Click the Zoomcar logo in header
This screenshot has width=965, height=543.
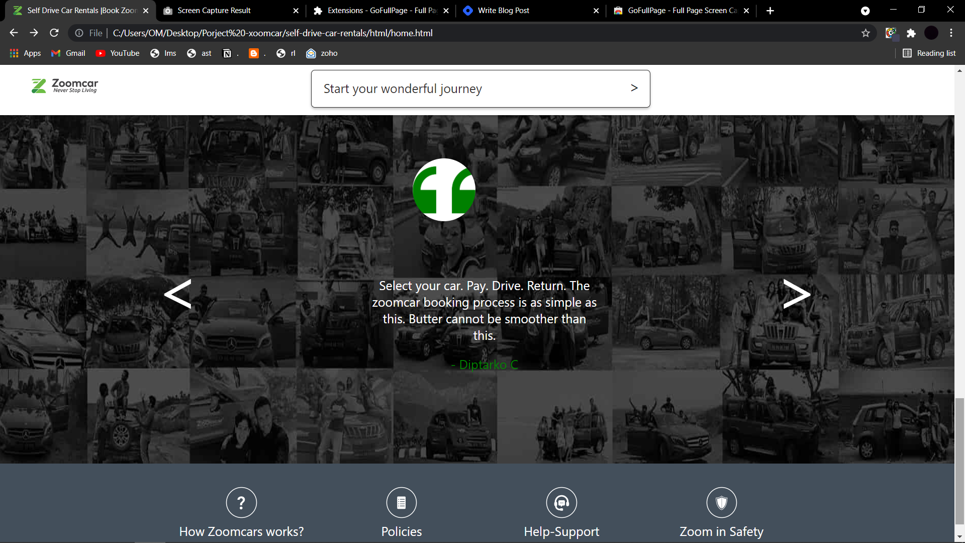[65, 86]
